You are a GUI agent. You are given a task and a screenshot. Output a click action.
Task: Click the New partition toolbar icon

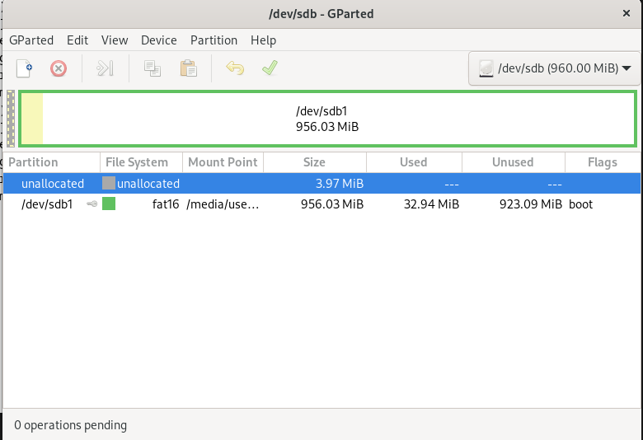pos(25,68)
